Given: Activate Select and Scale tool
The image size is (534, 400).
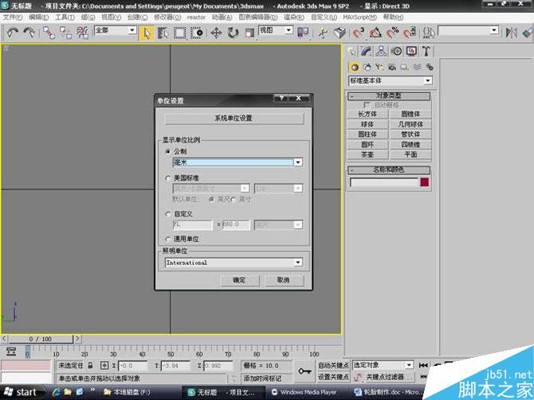Looking at the screenshot, I should [249, 33].
